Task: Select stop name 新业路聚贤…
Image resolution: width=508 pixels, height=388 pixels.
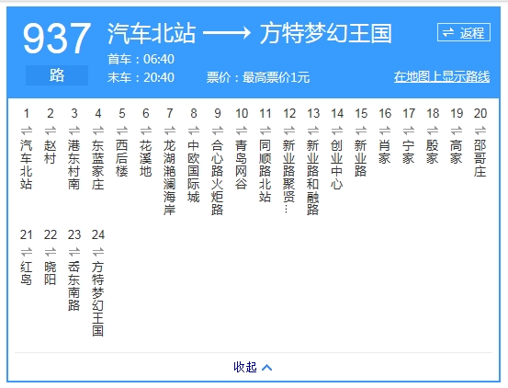Action: (x=289, y=177)
